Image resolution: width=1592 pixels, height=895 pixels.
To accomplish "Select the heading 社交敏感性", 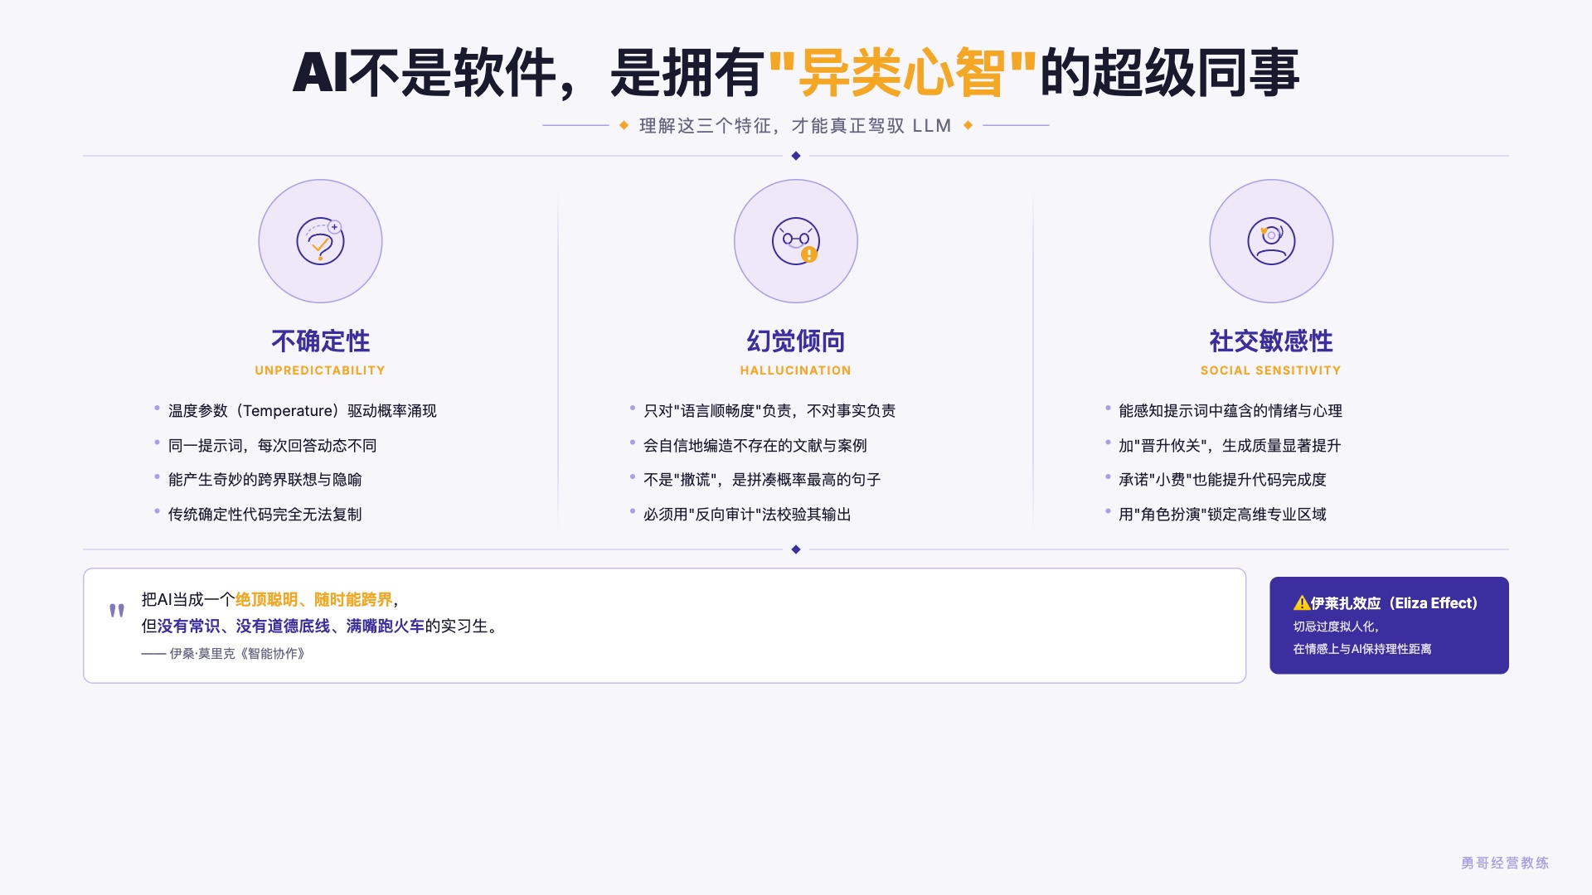I will point(1271,341).
